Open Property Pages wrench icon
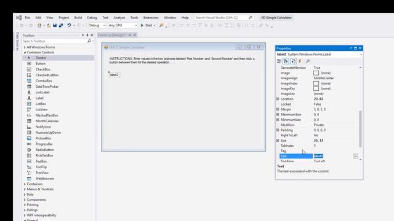 click(308, 61)
